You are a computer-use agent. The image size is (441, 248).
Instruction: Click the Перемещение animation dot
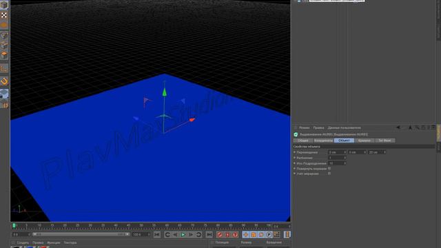294,152
